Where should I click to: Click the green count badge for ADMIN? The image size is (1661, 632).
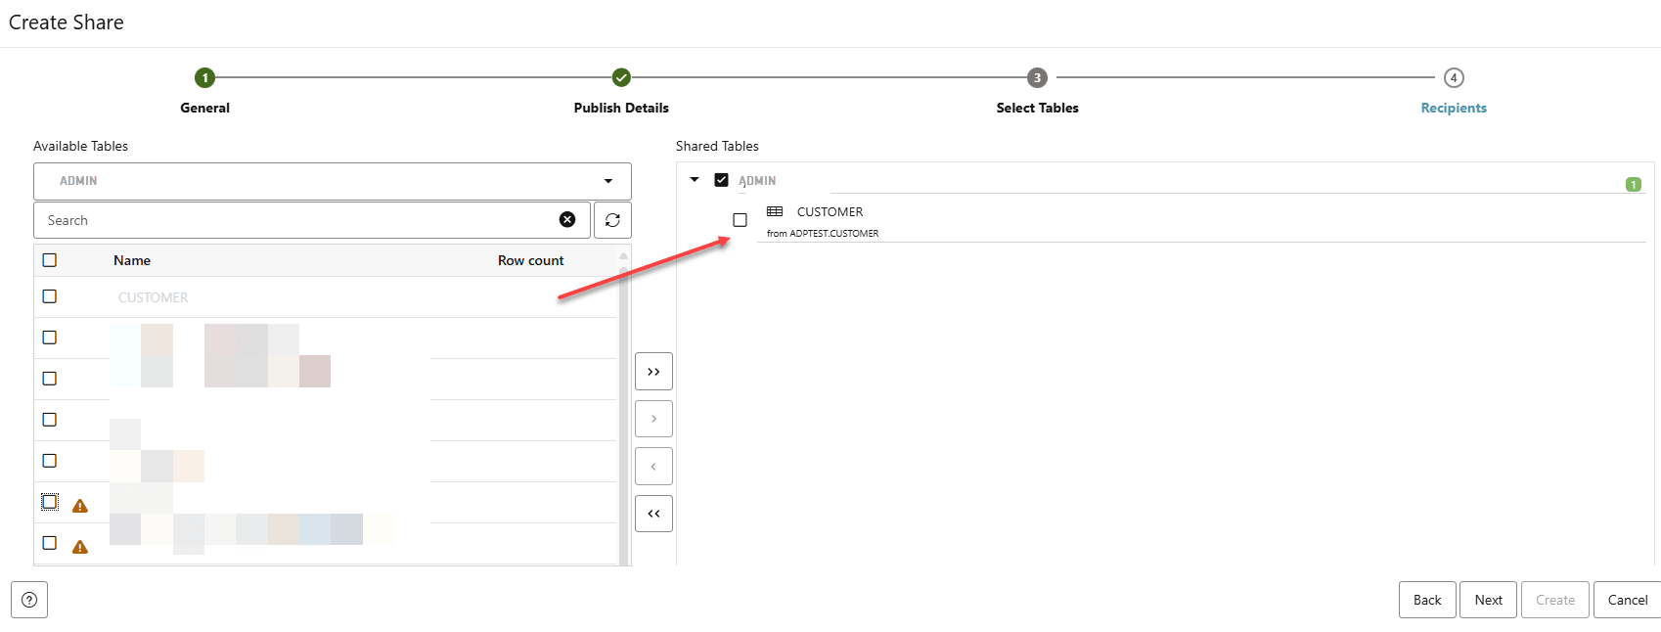pos(1634,184)
